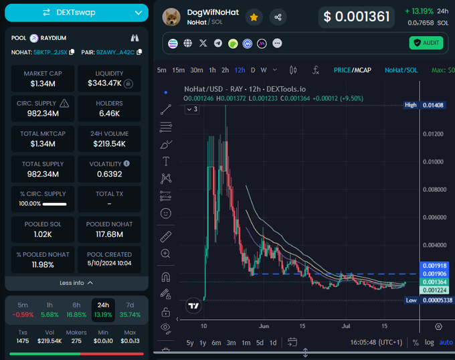
Task: Open the AUDIT report
Action: click(426, 43)
